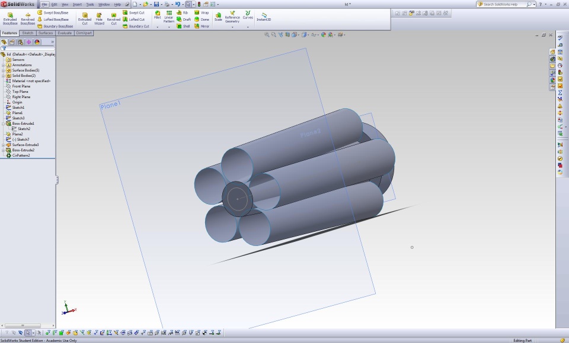Screen dimensions: 569x343
Task: Toggle Instant3D mode
Action: pyautogui.click(x=264, y=17)
